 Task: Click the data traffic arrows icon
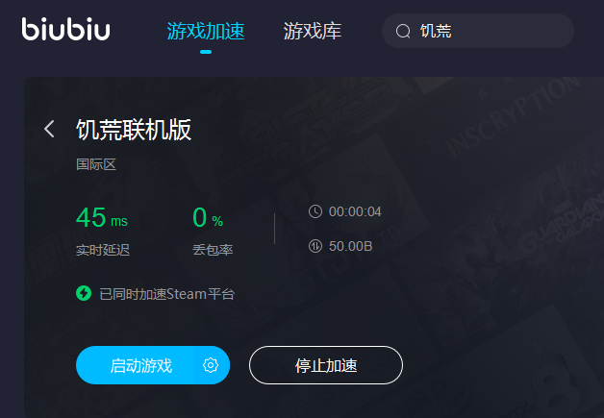tap(315, 246)
